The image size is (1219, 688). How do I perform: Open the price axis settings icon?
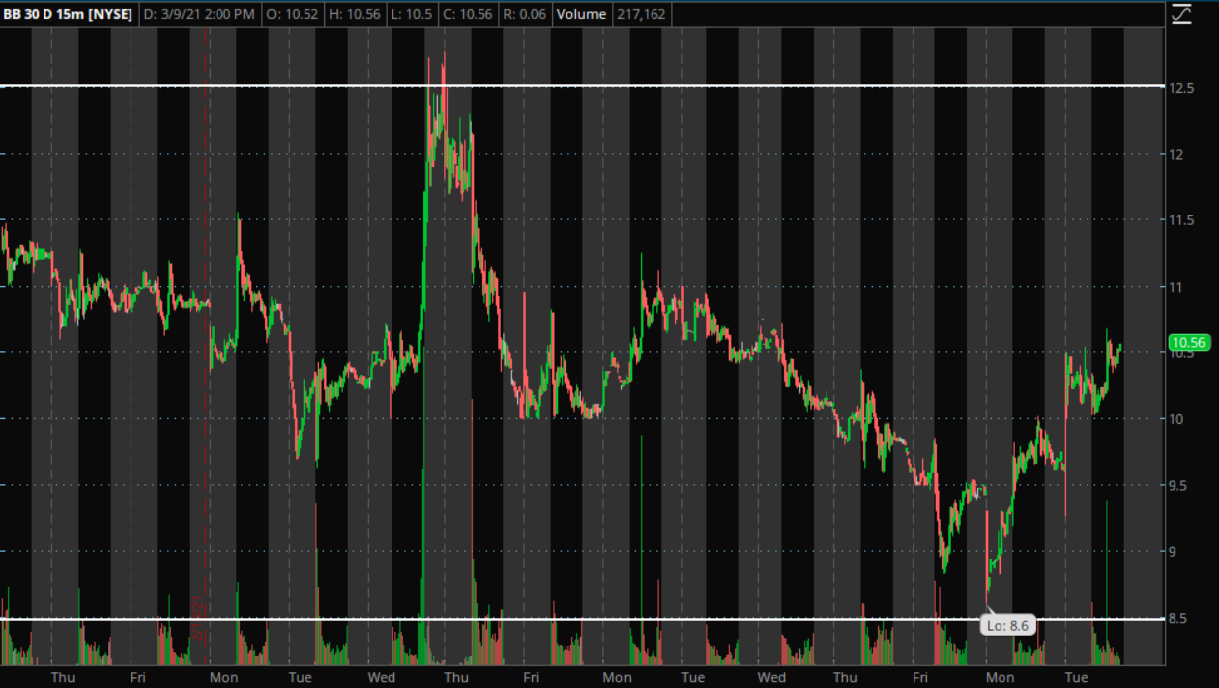[1181, 15]
